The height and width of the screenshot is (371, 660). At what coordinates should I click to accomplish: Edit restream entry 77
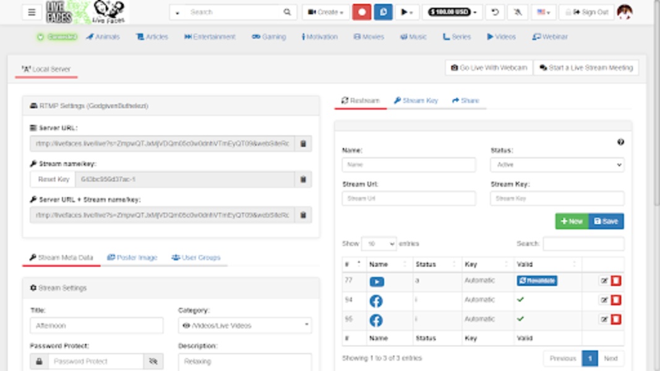(x=604, y=281)
